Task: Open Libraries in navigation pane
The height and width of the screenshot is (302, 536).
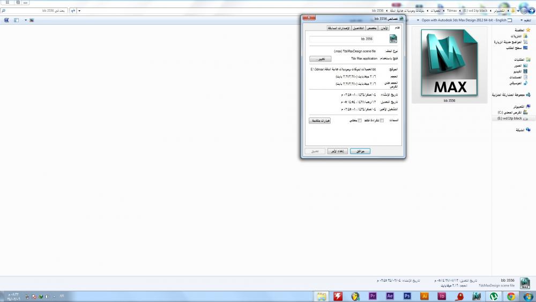Action: point(522,60)
